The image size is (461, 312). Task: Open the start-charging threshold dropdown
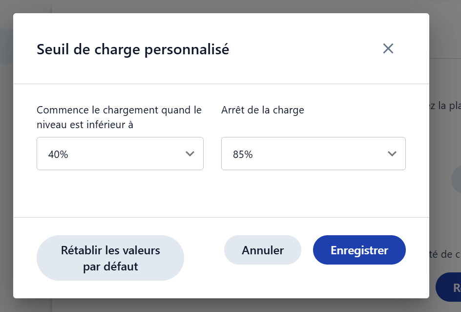[x=120, y=154]
